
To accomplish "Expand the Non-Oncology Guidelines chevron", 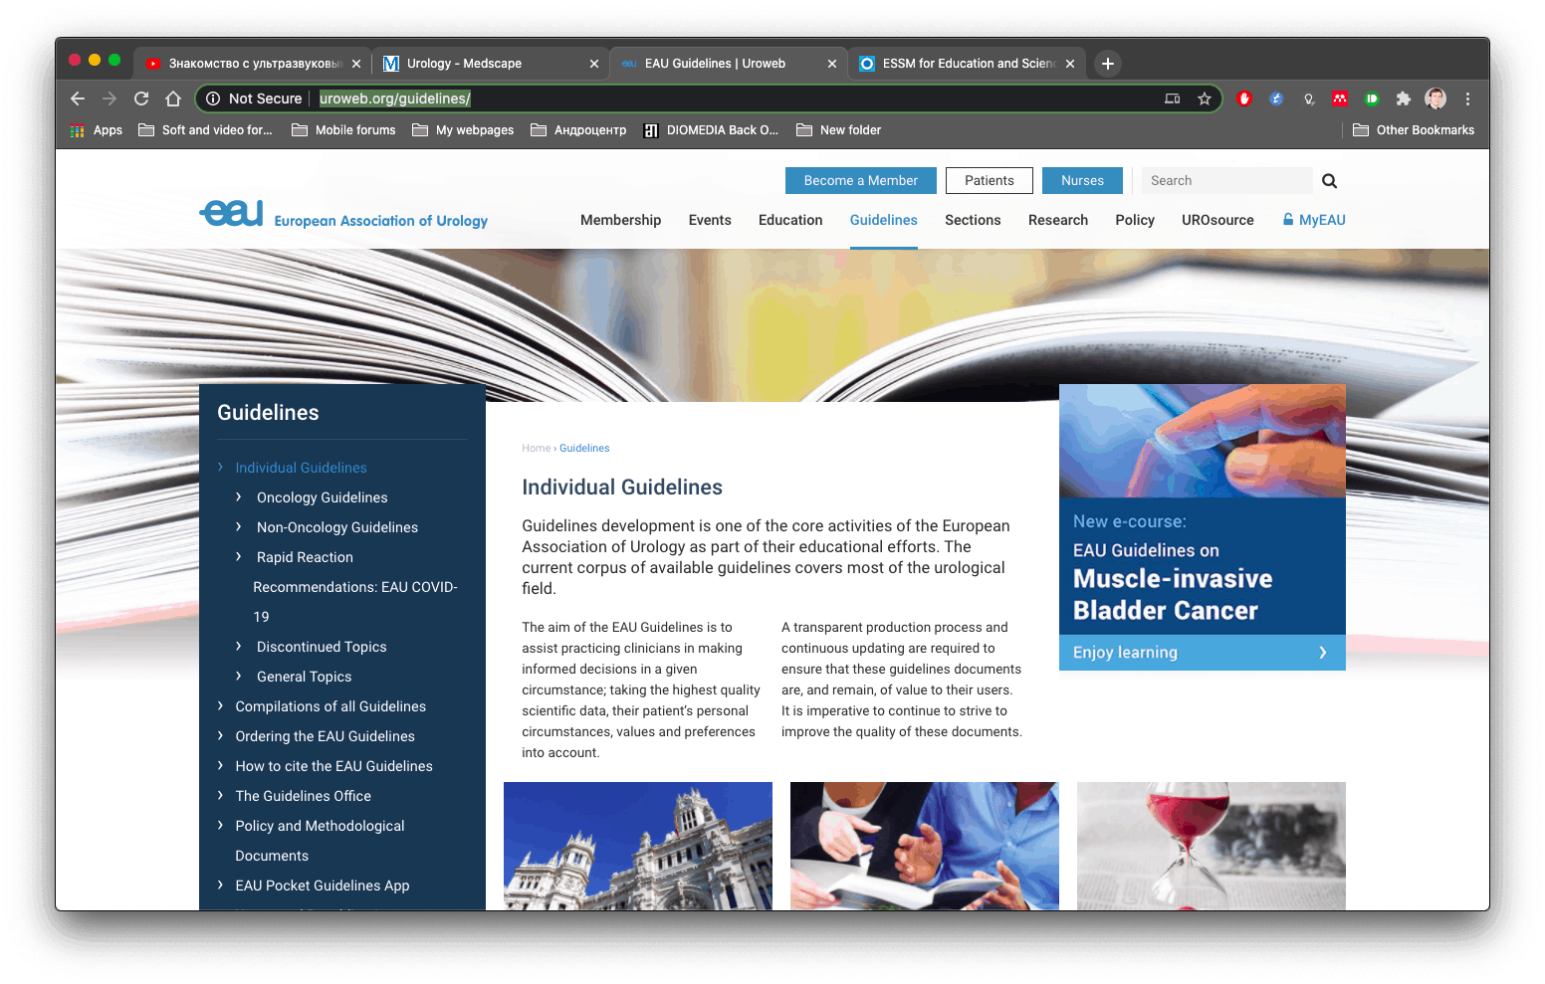I will 239,526.
